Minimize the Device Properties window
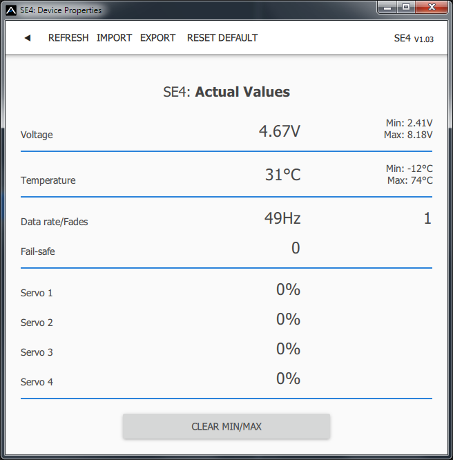Image resolution: width=453 pixels, height=460 pixels. [x=388, y=7]
